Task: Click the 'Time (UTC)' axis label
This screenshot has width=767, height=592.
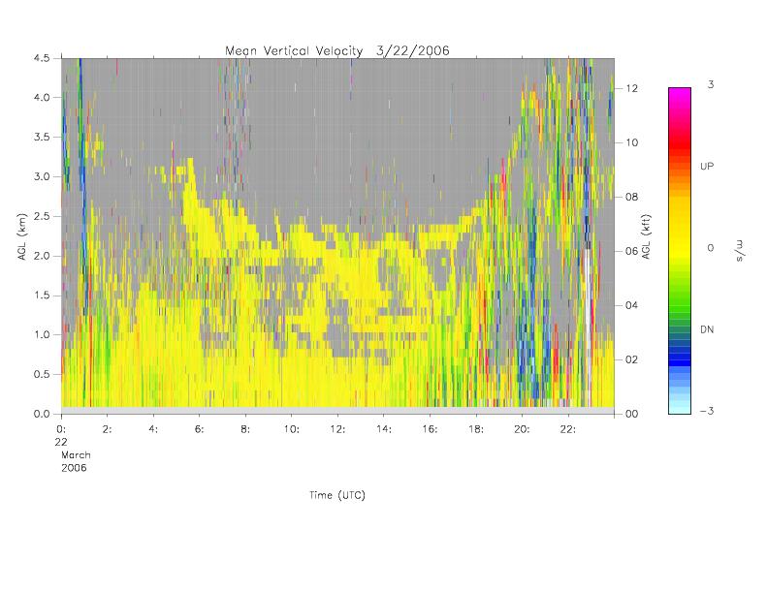Action: [x=337, y=495]
